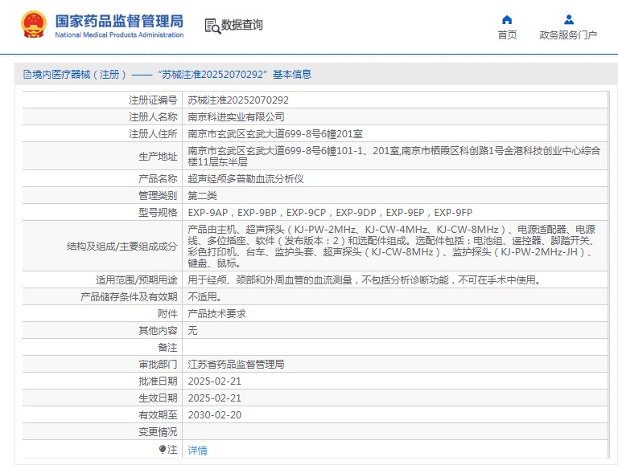This screenshot has height=465, width=618.
Task: Click the 不适用。 storage conditions value
Action: [205, 297]
